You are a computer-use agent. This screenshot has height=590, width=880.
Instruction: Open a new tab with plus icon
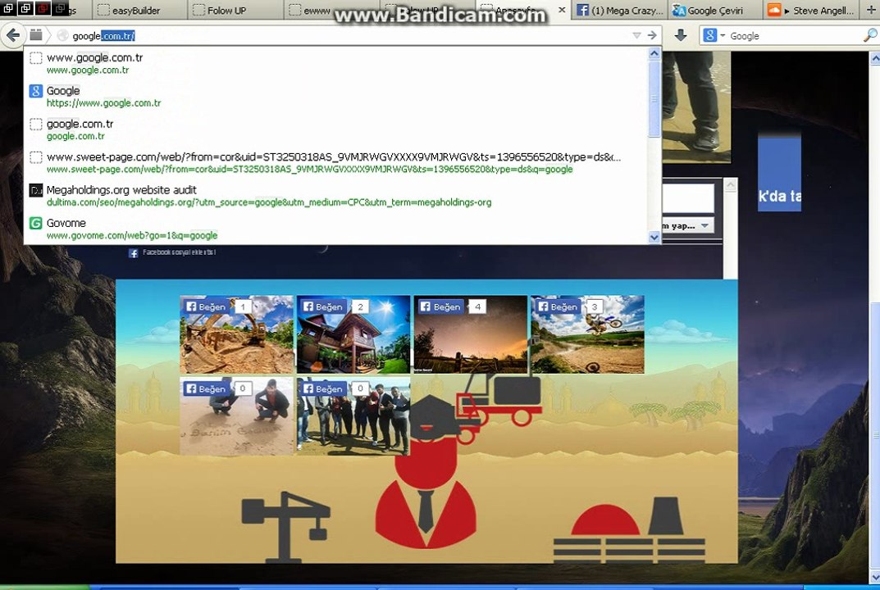tap(872, 10)
